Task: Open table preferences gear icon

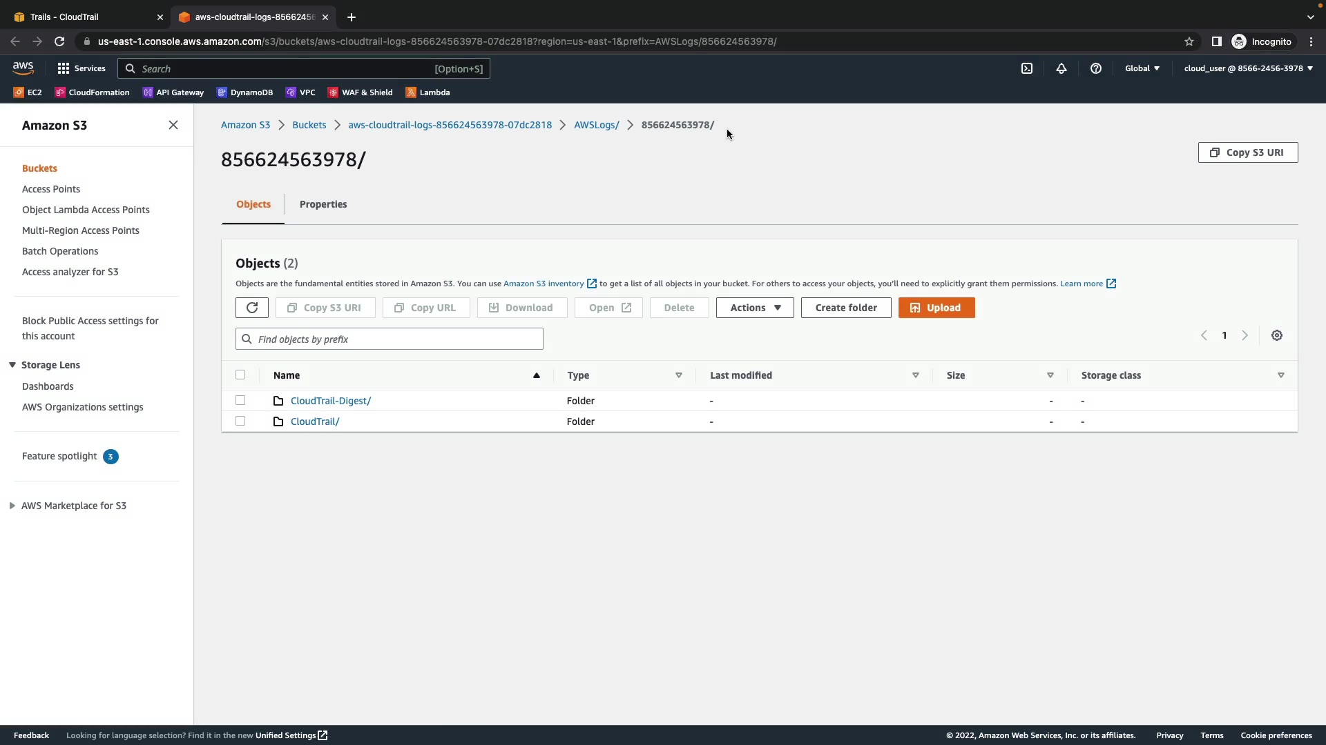Action: click(1277, 335)
